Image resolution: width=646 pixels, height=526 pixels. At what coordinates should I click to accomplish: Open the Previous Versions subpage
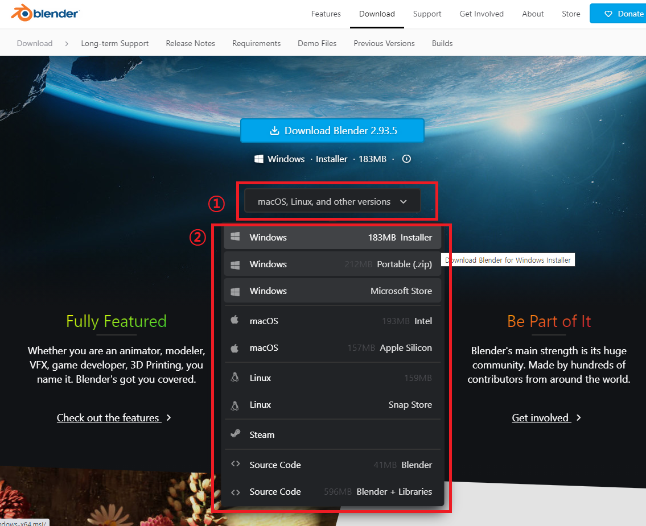point(384,44)
